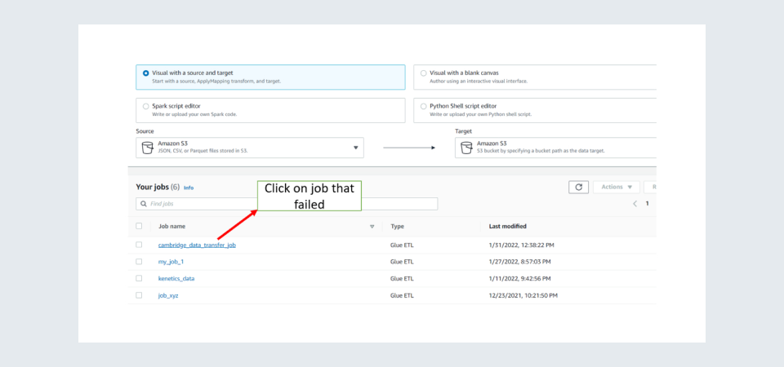The height and width of the screenshot is (367, 784).
Task: Click into the Find jobs search field
Action: (287, 204)
